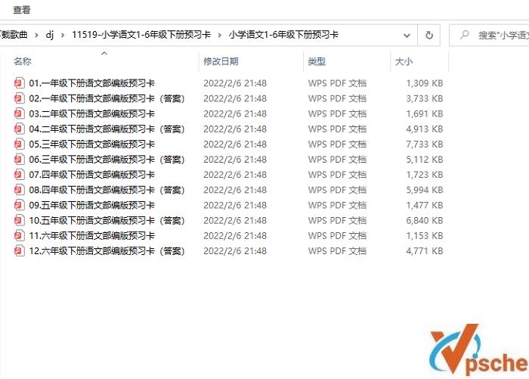
Task: Click PDF icon of 05.三年级下册 file
Action: [19, 144]
